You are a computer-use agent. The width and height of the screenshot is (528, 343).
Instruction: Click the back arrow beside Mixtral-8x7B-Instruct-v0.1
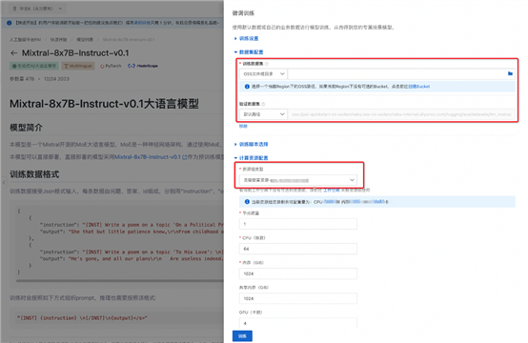pyautogui.click(x=13, y=52)
